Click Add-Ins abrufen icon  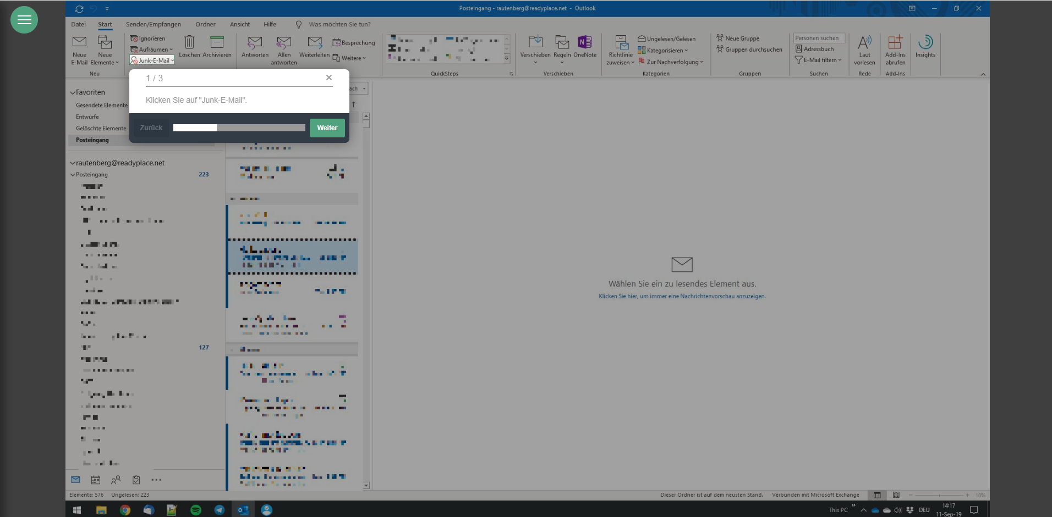click(895, 43)
